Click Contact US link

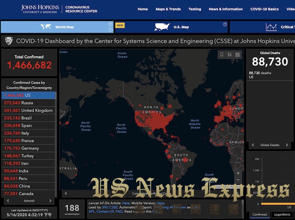tap(105, 211)
